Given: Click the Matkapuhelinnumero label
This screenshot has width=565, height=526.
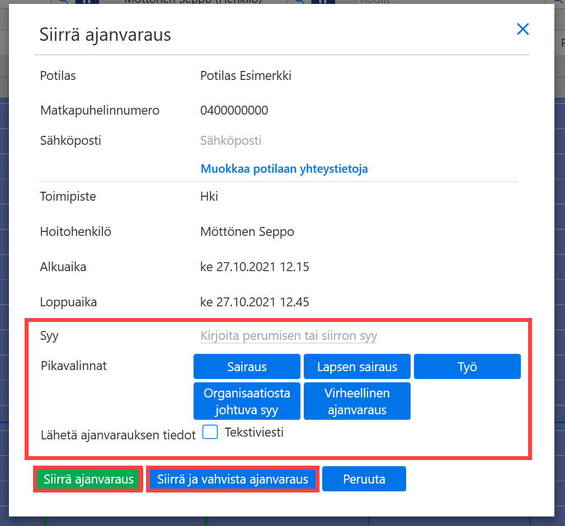Looking at the screenshot, I should point(100,110).
